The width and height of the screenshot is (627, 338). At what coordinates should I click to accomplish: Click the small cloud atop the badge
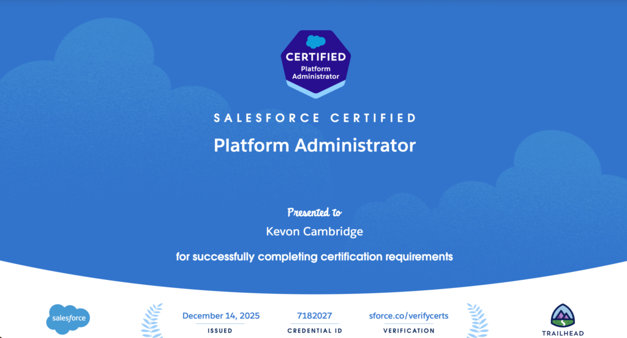click(x=314, y=42)
